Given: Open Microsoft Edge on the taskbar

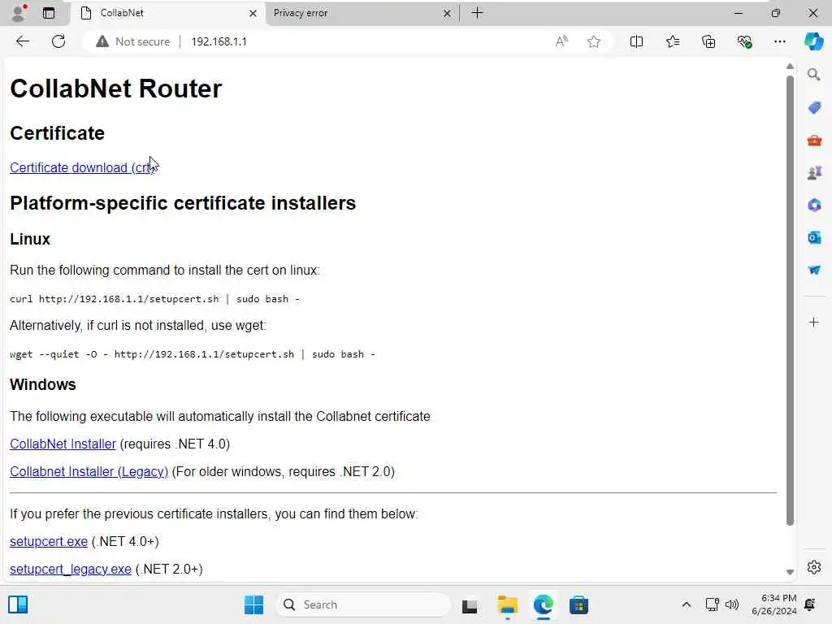Looking at the screenshot, I should [544, 604].
